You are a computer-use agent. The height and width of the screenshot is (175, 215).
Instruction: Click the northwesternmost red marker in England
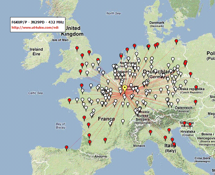(77, 49)
